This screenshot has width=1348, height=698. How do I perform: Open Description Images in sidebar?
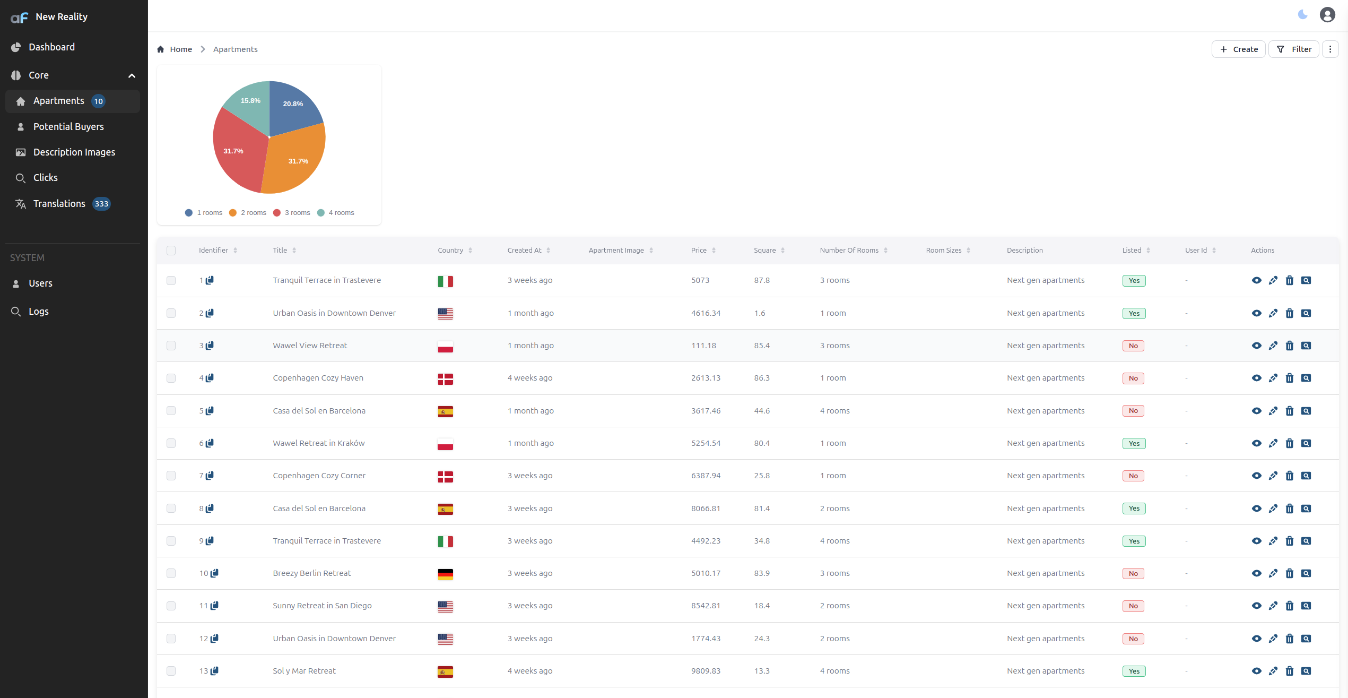click(73, 152)
